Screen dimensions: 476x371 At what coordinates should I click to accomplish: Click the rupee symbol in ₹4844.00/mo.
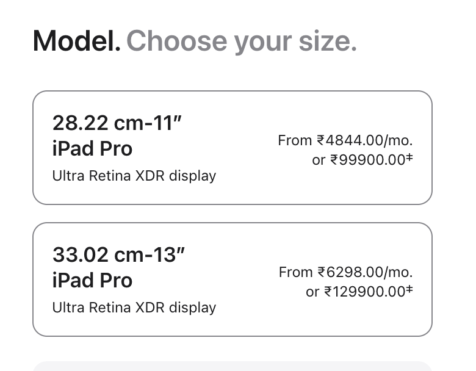coord(321,140)
